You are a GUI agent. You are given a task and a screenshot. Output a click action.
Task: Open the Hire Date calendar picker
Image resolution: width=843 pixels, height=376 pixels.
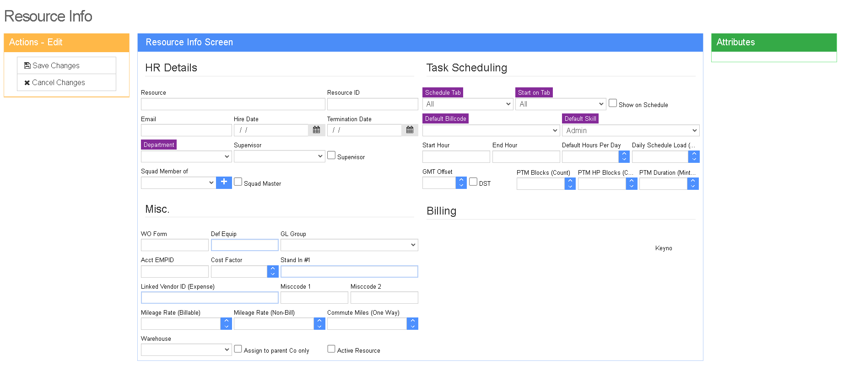click(316, 130)
